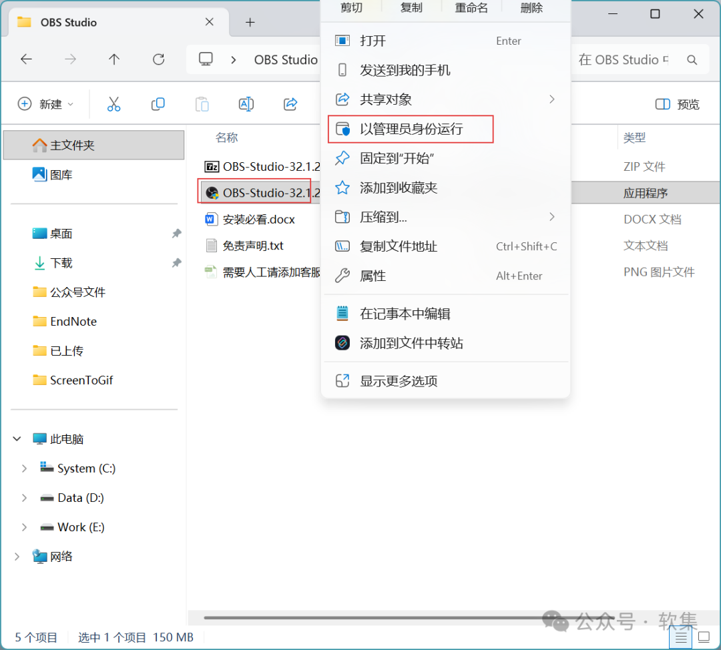Expand the System (C:) drive node

pos(25,468)
